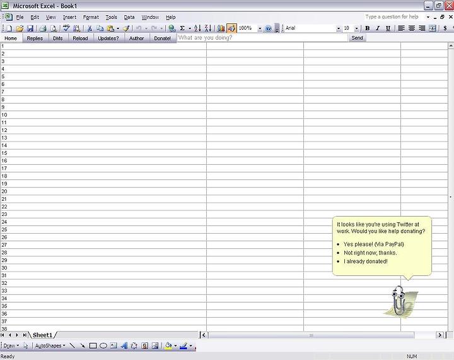The image size is (454, 360).
Task: Expand the Paste options arrow
Action: coord(118,28)
